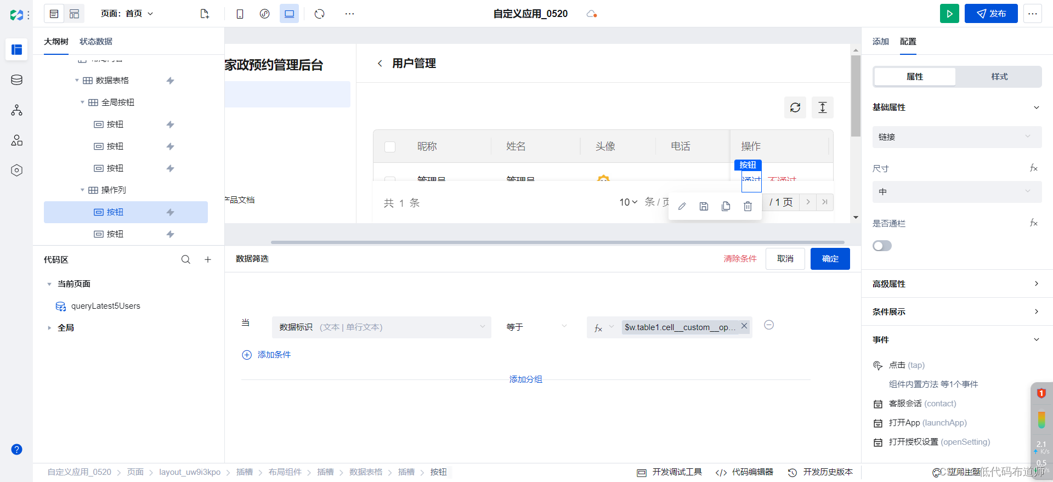Viewport: 1053px width, 482px height.
Task: Open 开发调试工具 in the bottom bar
Action: tap(670, 472)
